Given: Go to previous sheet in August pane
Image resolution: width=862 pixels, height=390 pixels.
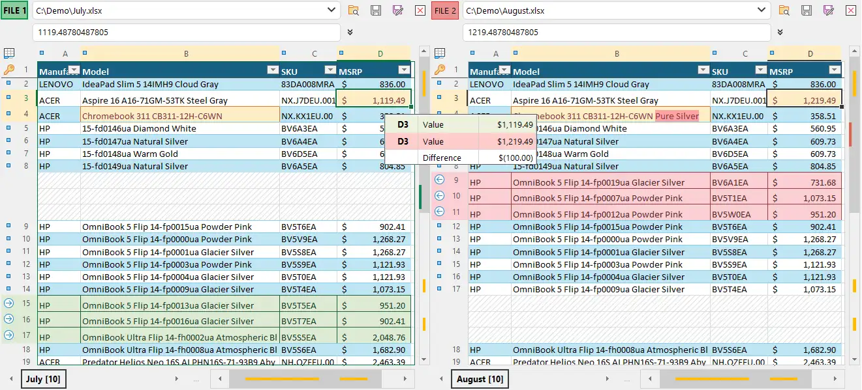Looking at the screenshot, I should coord(441,379).
